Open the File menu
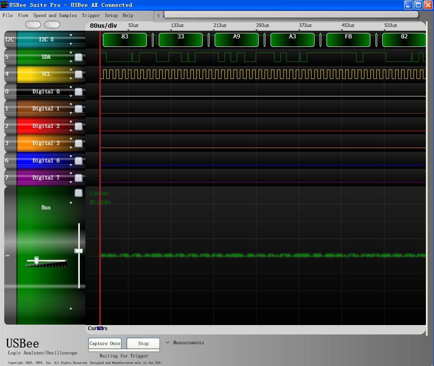 pyautogui.click(x=8, y=15)
